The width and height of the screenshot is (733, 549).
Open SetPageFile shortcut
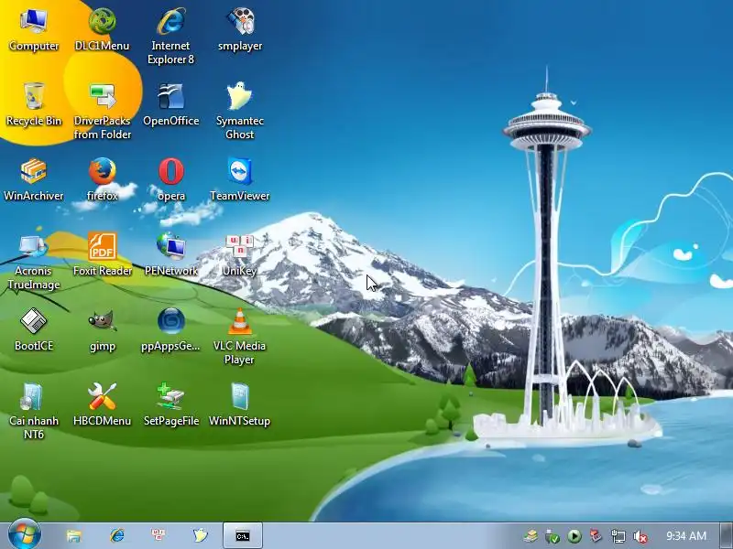coord(171,404)
